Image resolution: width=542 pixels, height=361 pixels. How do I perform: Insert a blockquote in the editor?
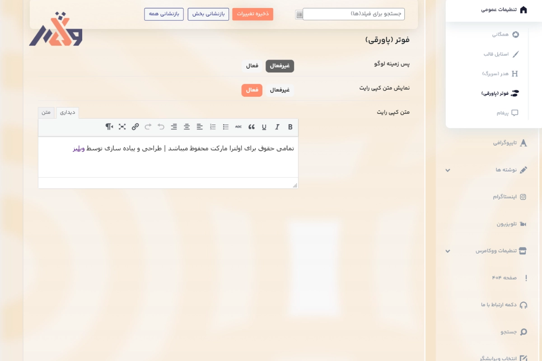(252, 127)
